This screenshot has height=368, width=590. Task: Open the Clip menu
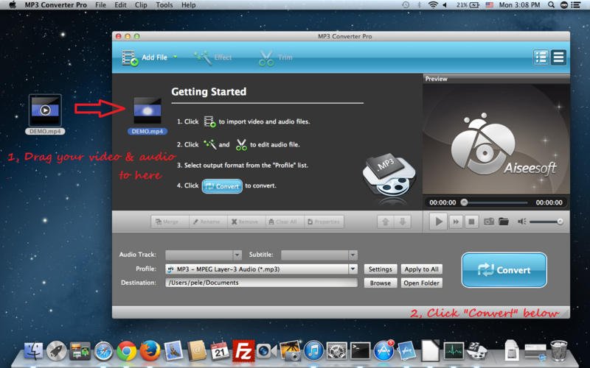click(141, 5)
